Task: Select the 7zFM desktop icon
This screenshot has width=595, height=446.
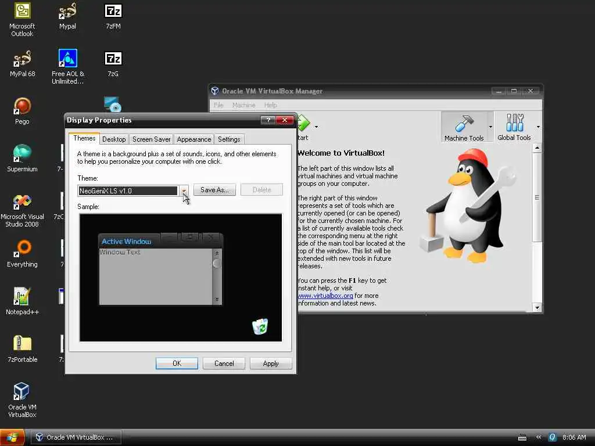Action: (x=113, y=16)
